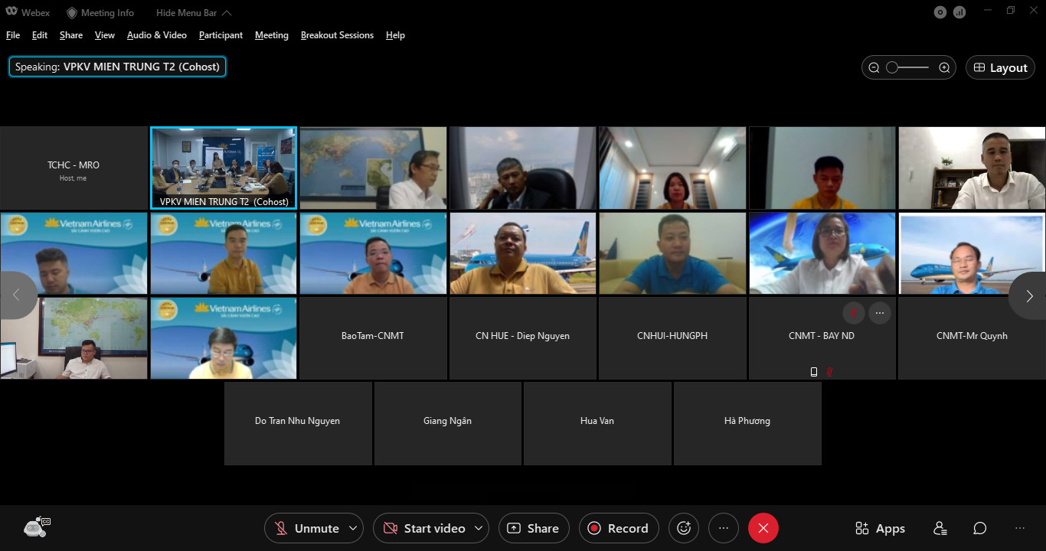
Task: Start video with the camera button
Action: 423,528
